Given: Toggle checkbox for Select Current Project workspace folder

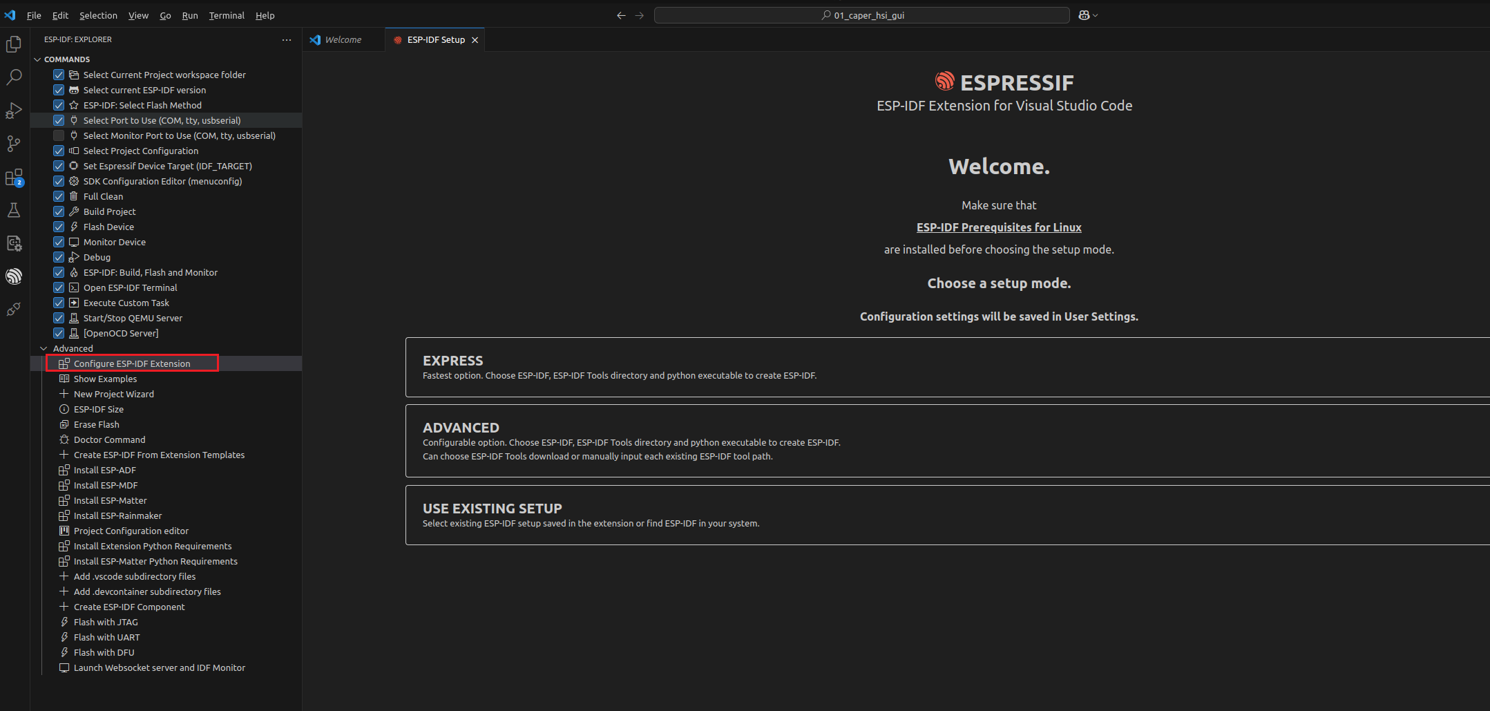Looking at the screenshot, I should [59, 75].
